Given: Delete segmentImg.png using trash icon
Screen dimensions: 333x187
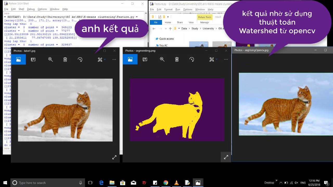Looking at the screenshot, I should point(177,59).
